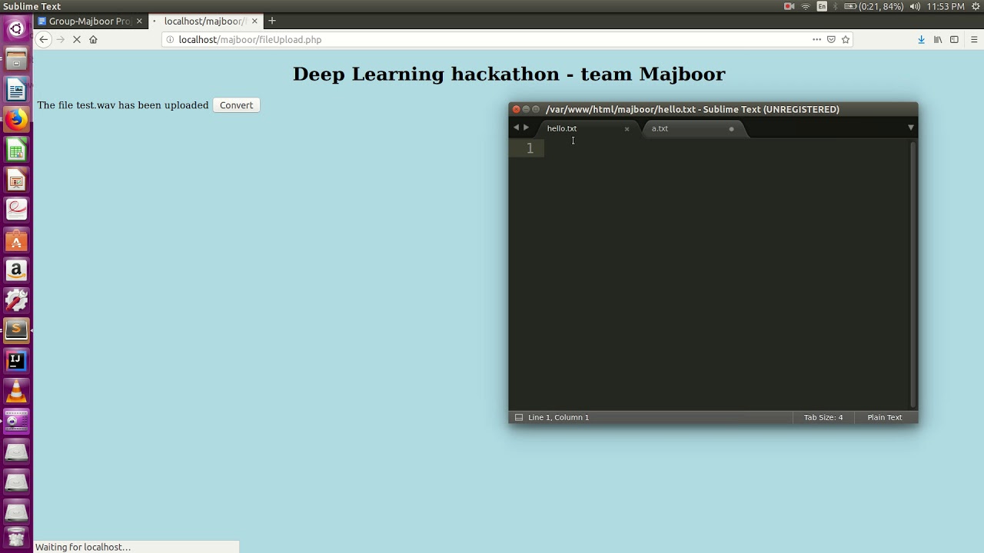The width and height of the screenshot is (984, 553).
Task: Open the sound volume indicator
Action: pos(915,7)
